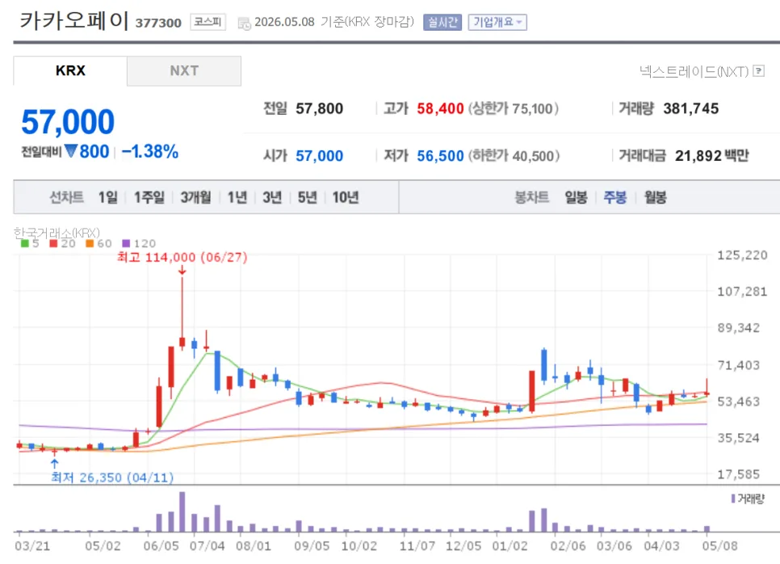Click the calendar icon beside the date
Screen dimensions: 780x564
(x=244, y=23)
